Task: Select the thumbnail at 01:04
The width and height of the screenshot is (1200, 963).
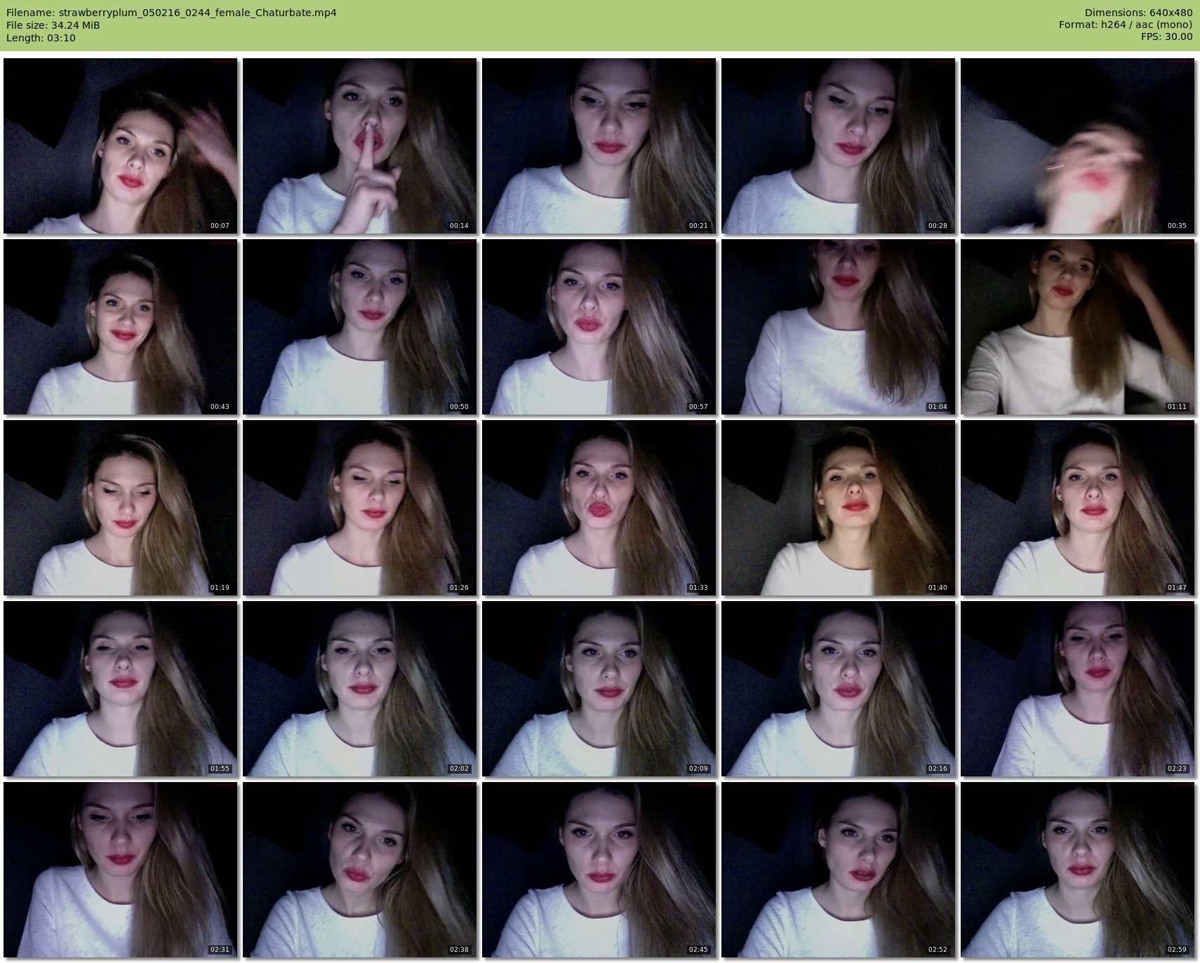Action: (x=838, y=327)
